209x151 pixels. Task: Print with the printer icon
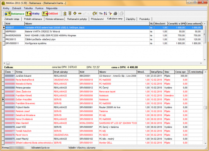116,13
